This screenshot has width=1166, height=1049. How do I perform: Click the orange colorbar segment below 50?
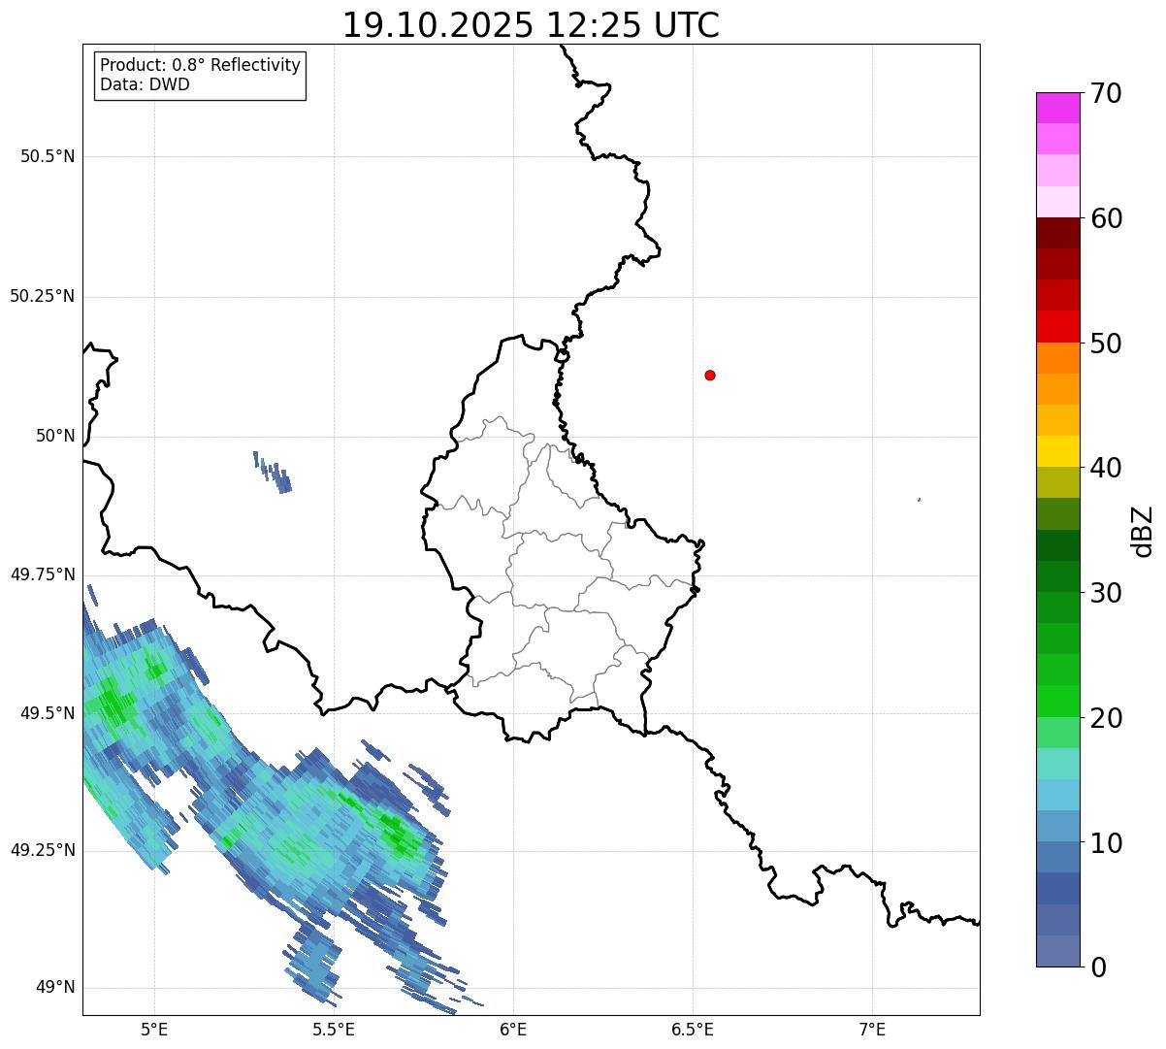click(x=1057, y=358)
